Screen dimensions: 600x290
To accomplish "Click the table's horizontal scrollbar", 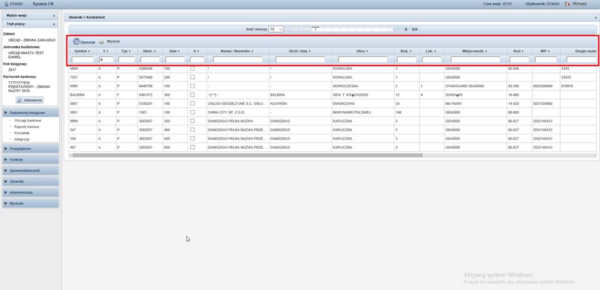I will [x=247, y=155].
